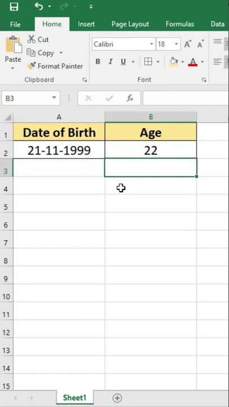
Task: Select row 3 header
Action: [x=6, y=168]
